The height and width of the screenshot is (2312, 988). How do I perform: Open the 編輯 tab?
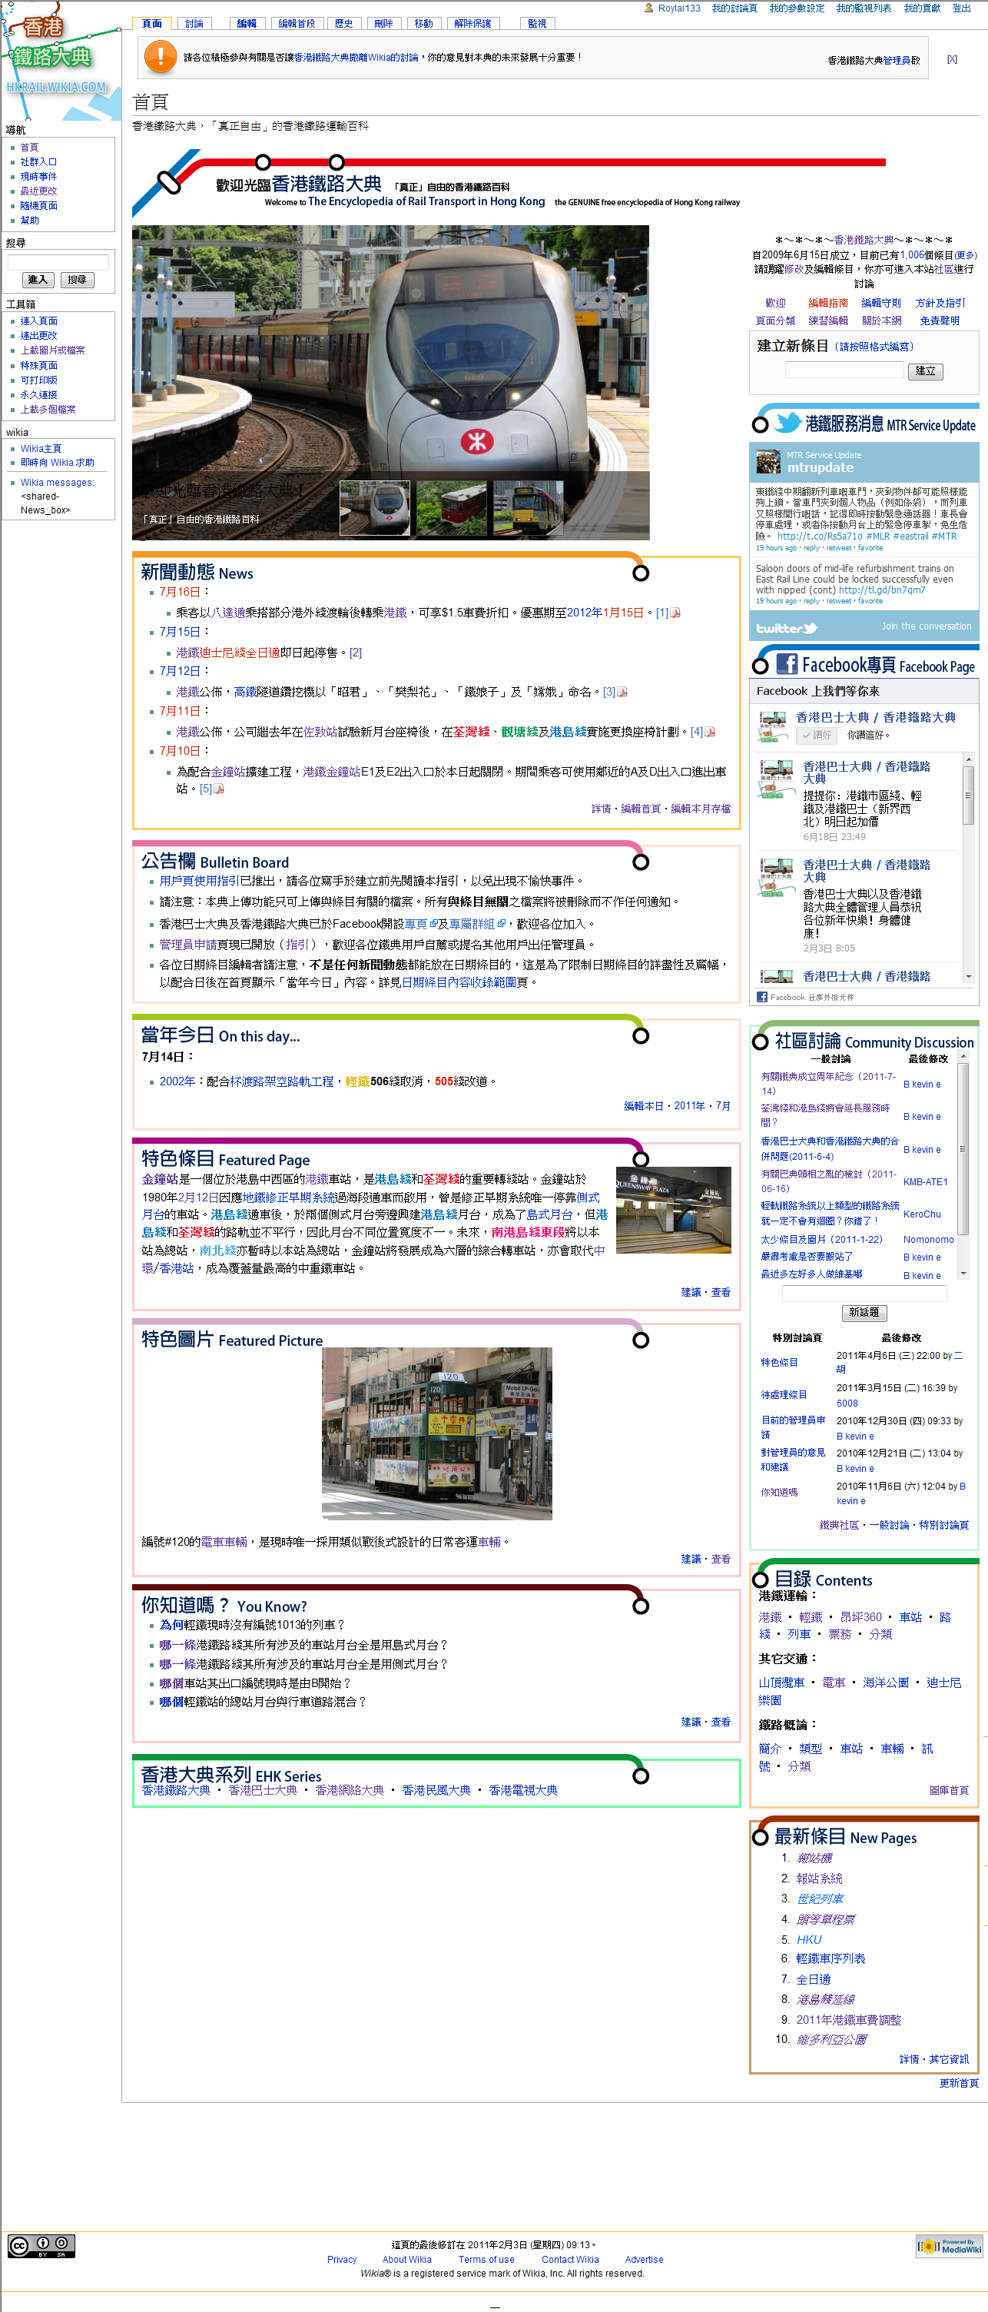tap(247, 25)
